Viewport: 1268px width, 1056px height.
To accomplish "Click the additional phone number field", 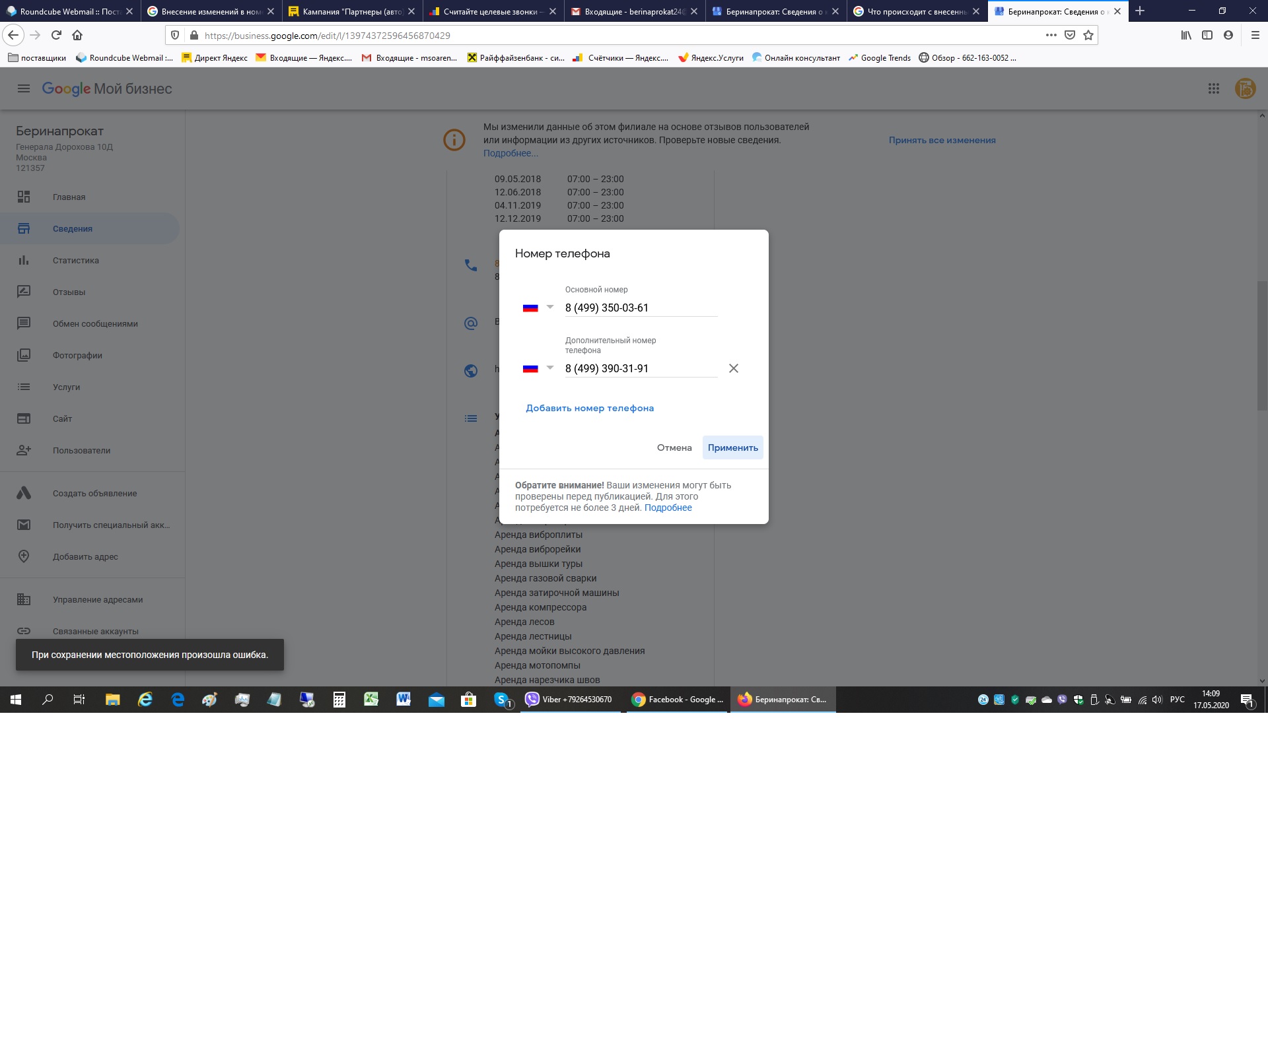I will tap(641, 368).
